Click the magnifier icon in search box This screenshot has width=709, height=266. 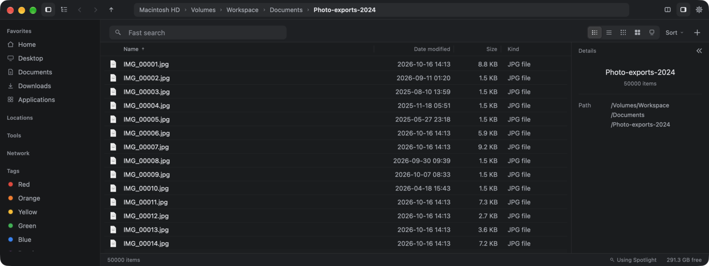118,33
